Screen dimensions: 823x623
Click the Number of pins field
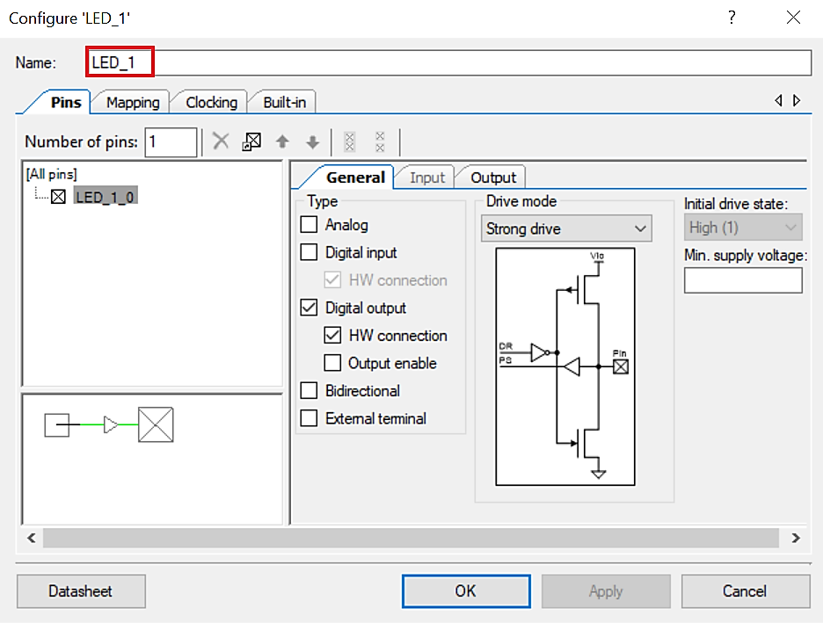[171, 141]
